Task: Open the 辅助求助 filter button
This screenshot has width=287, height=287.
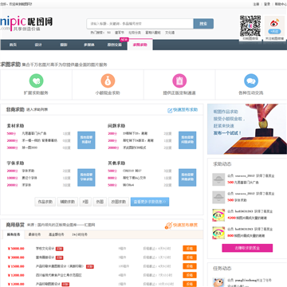Action: coord(68,202)
